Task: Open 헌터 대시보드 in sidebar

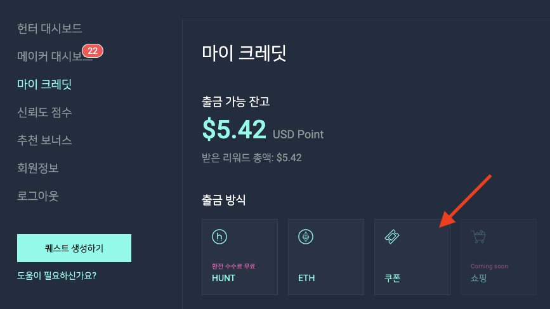Action: (49, 29)
